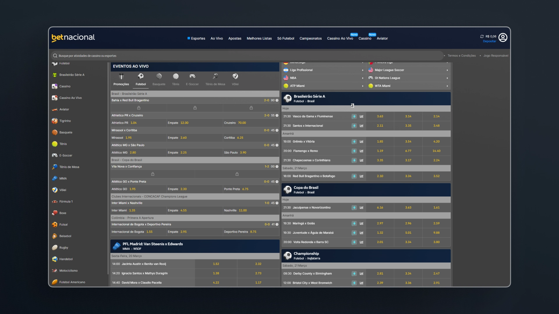Click the Depositar link
Viewport: 559px width, 314px height.
point(489,41)
